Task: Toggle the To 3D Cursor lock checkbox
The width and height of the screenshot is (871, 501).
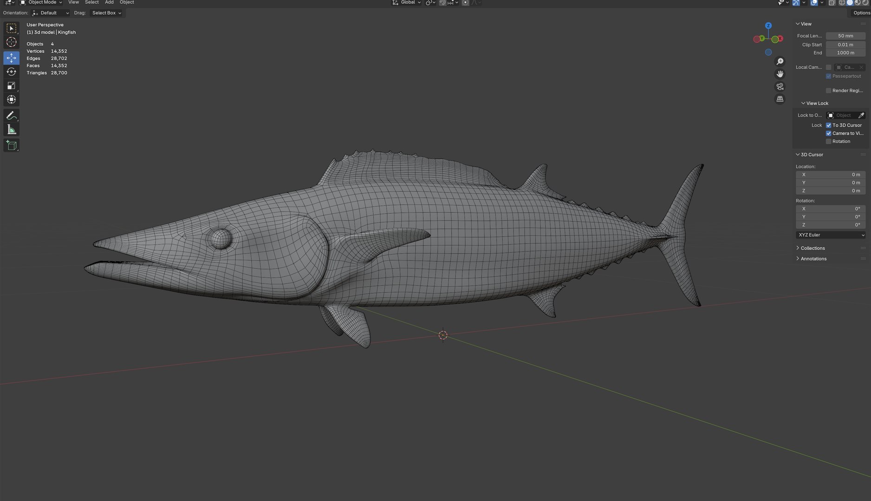Action: 828,125
